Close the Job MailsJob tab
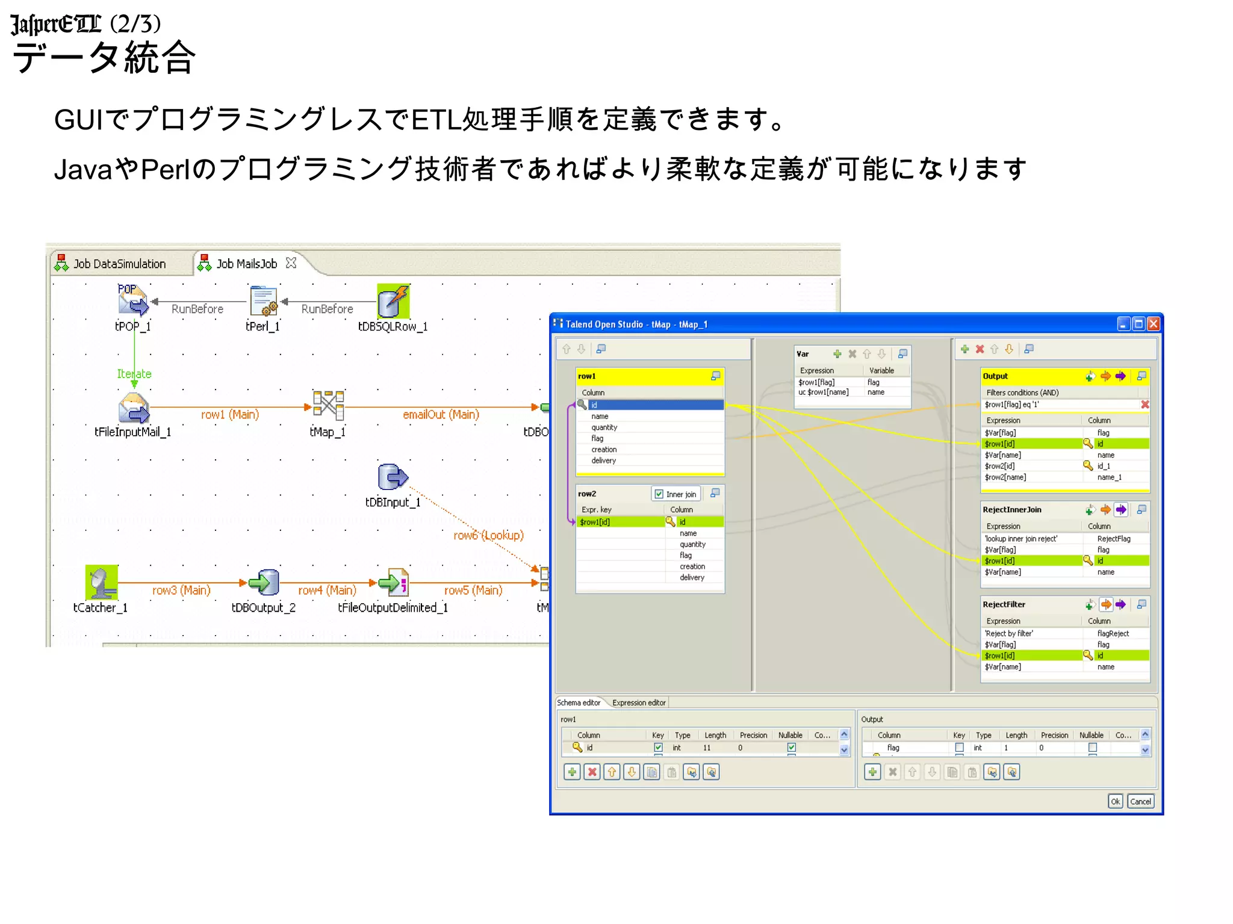Image resolution: width=1233 pixels, height=924 pixels. 291,262
